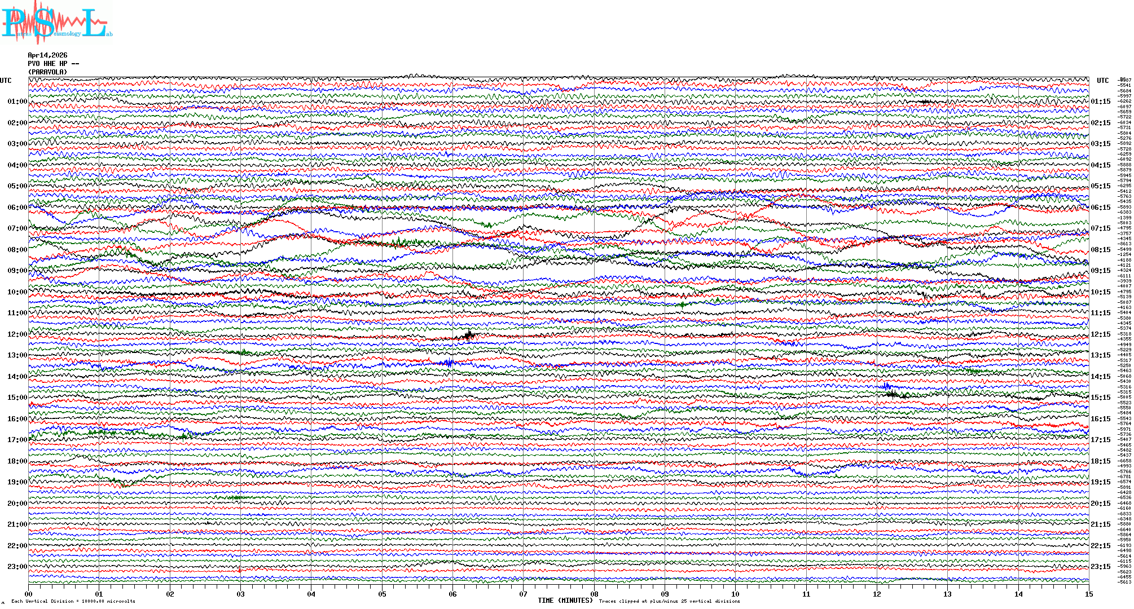The width and height of the screenshot is (1134, 609).
Task: Click the black burst event on 12:00 trace
Action: pyautogui.click(x=469, y=336)
